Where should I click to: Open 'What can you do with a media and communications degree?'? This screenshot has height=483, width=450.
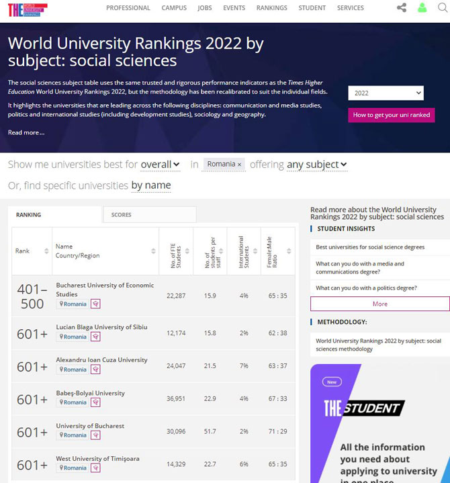[360, 267]
